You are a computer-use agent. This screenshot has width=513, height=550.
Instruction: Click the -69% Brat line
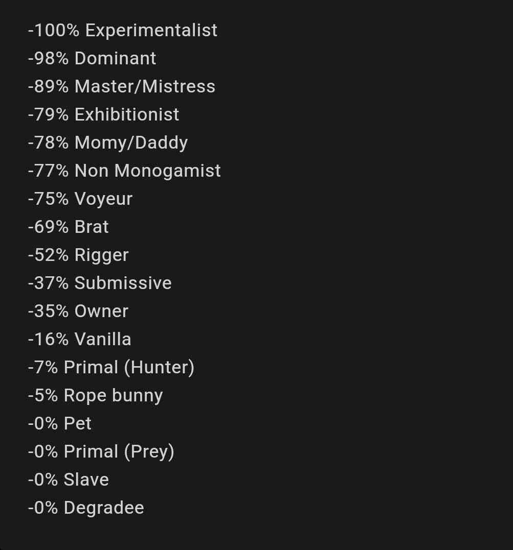69,227
